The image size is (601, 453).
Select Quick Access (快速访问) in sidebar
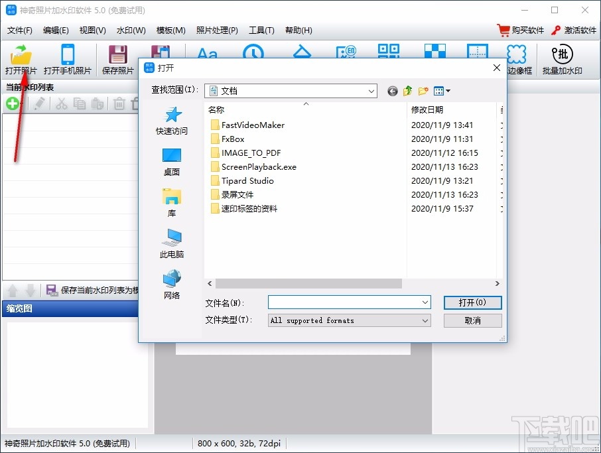click(x=172, y=120)
